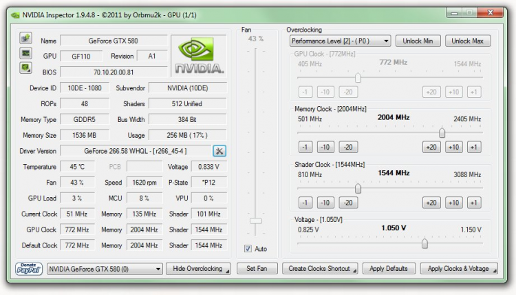Click the GPU value GF110
The height and width of the screenshot is (295, 516).
click(x=81, y=56)
